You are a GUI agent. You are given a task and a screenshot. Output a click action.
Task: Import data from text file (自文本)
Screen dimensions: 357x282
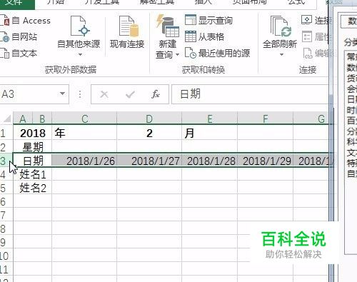[x=19, y=53]
